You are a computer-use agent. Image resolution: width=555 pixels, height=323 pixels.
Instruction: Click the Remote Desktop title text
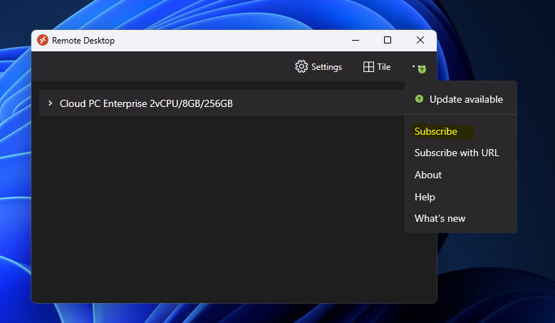(83, 41)
